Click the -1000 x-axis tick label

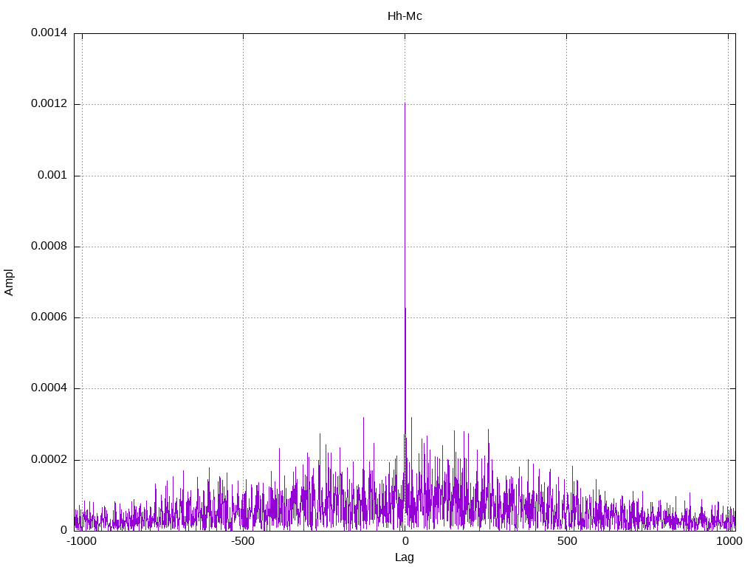click(x=82, y=541)
